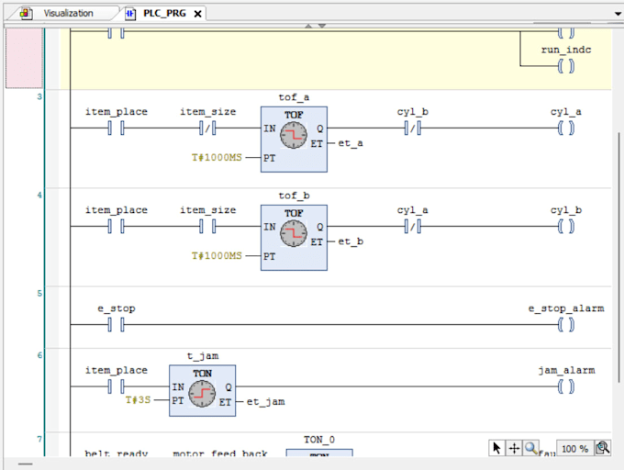
Task: Select rung number 3
Action: (x=39, y=96)
